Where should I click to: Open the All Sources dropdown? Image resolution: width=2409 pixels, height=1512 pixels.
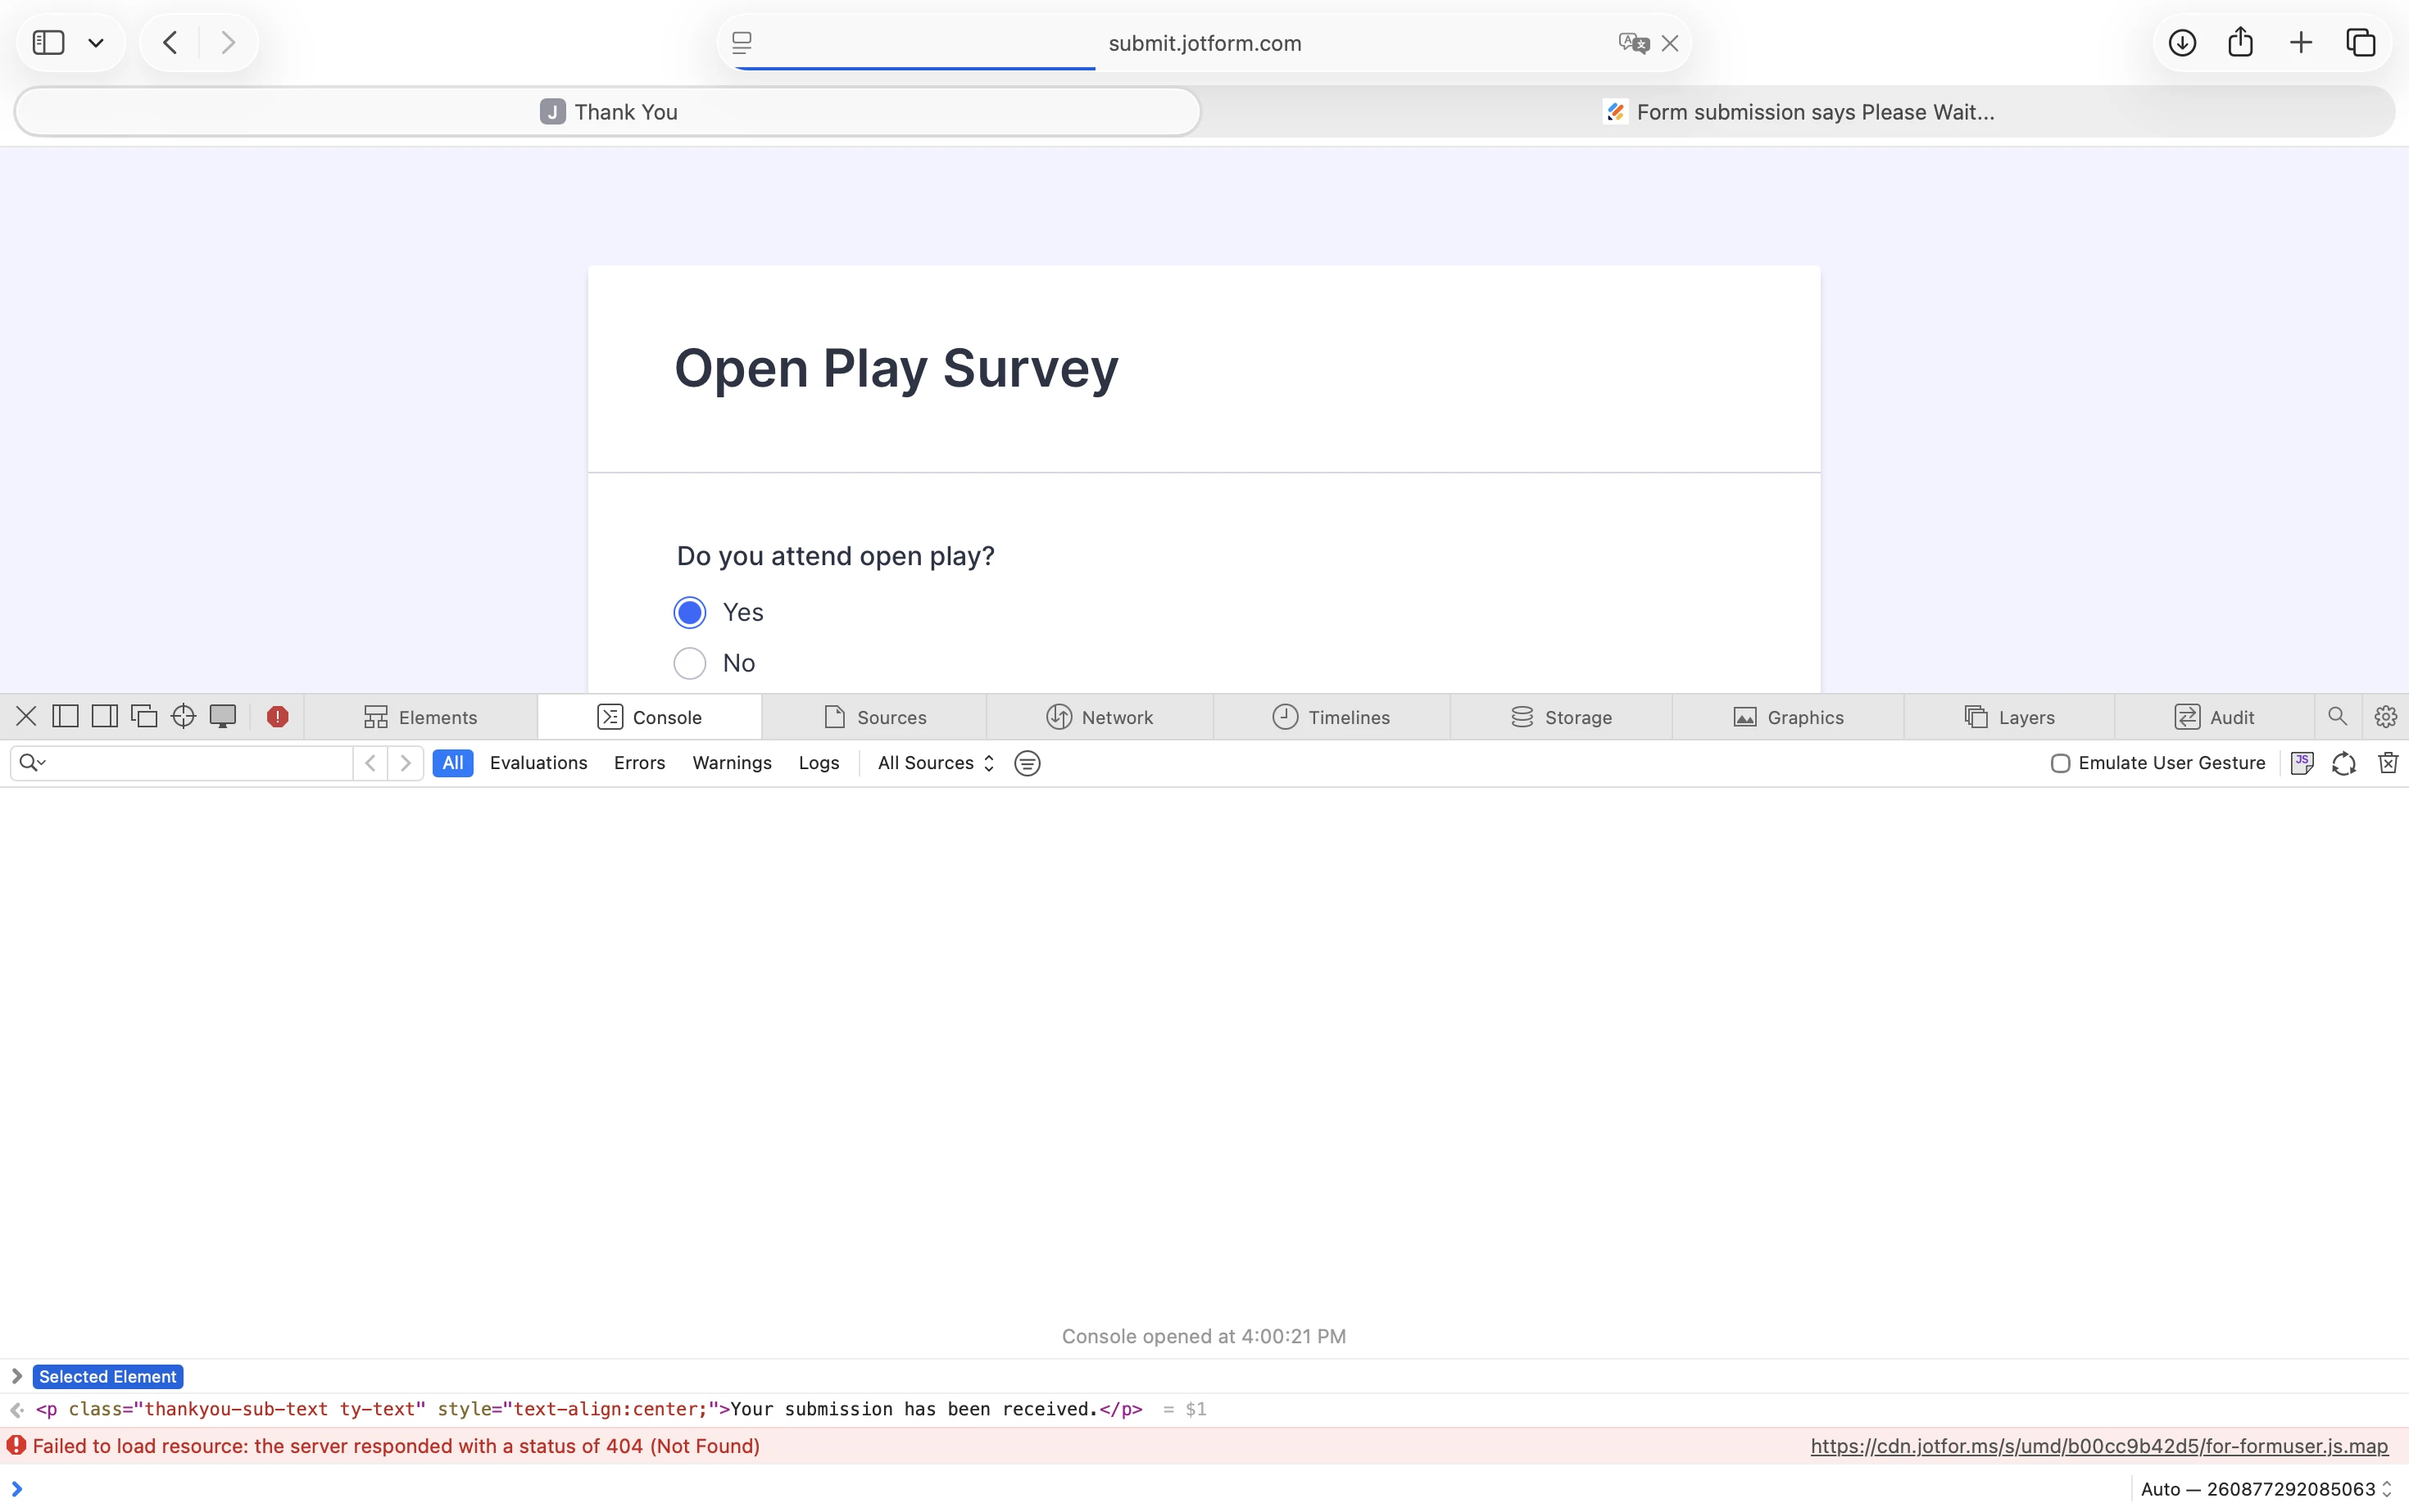pyautogui.click(x=936, y=763)
